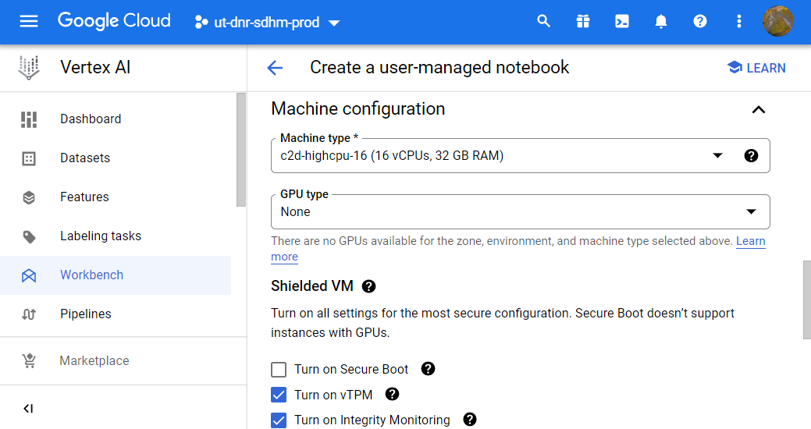The width and height of the screenshot is (811, 429).
Task: Activate Cloud Shell terminal icon
Action: point(622,22)
